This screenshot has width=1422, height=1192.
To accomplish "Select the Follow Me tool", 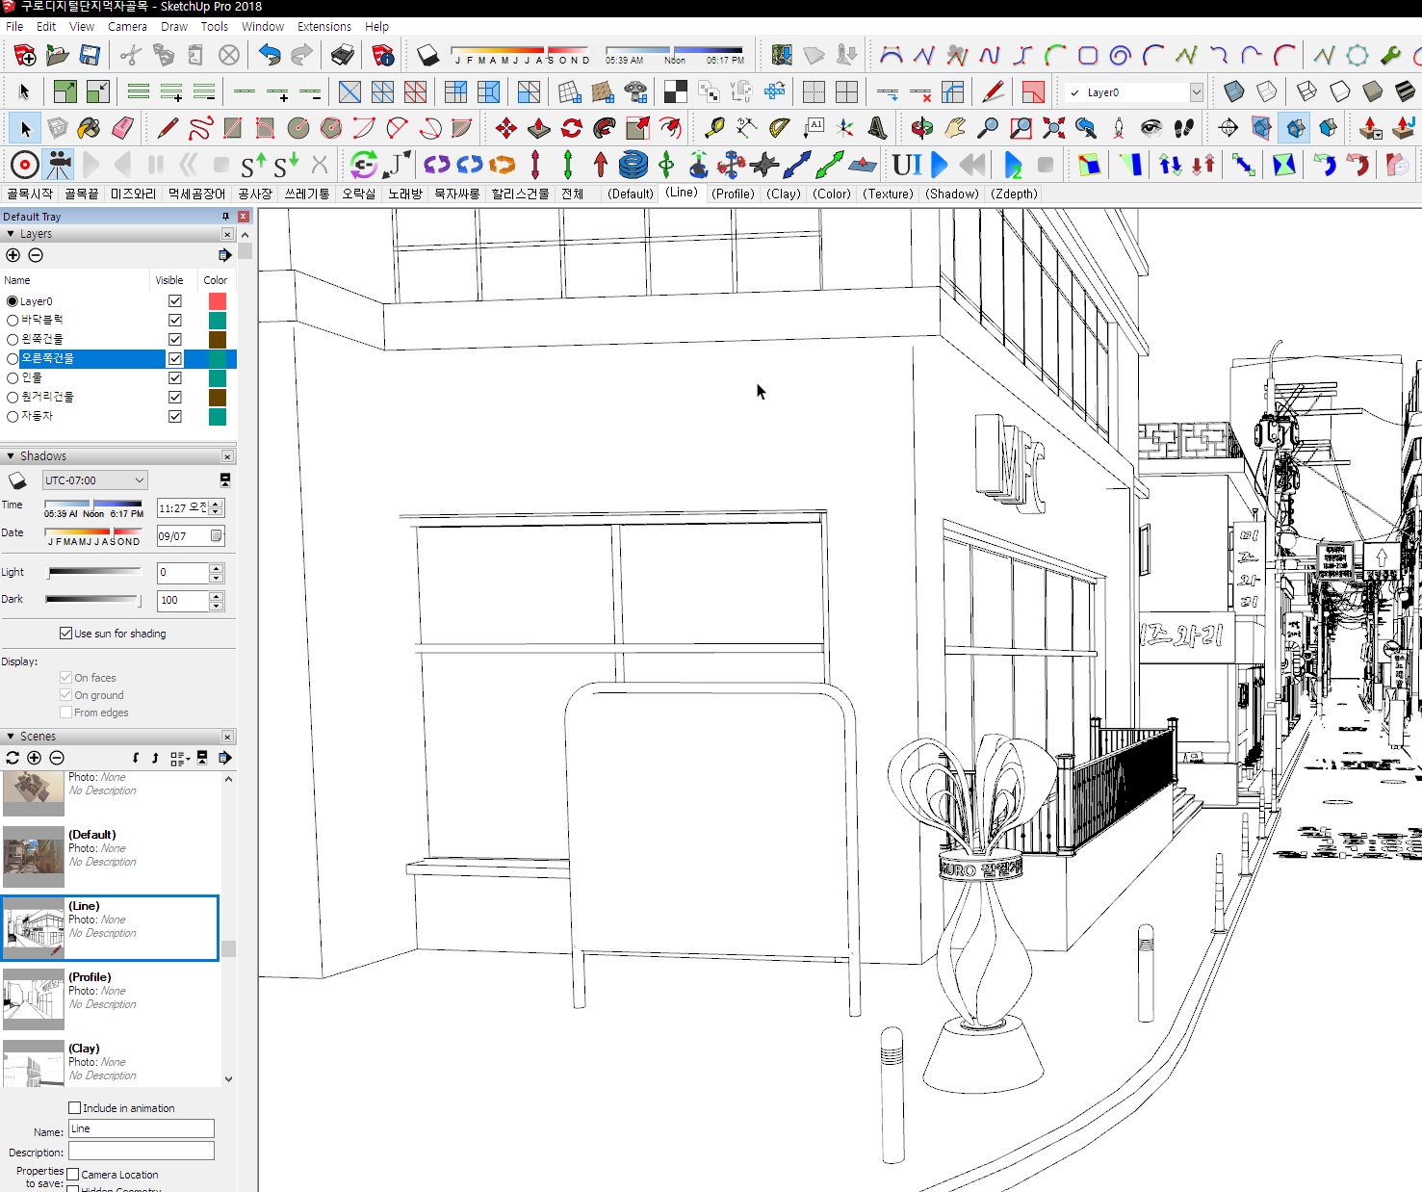I will 605,127.
